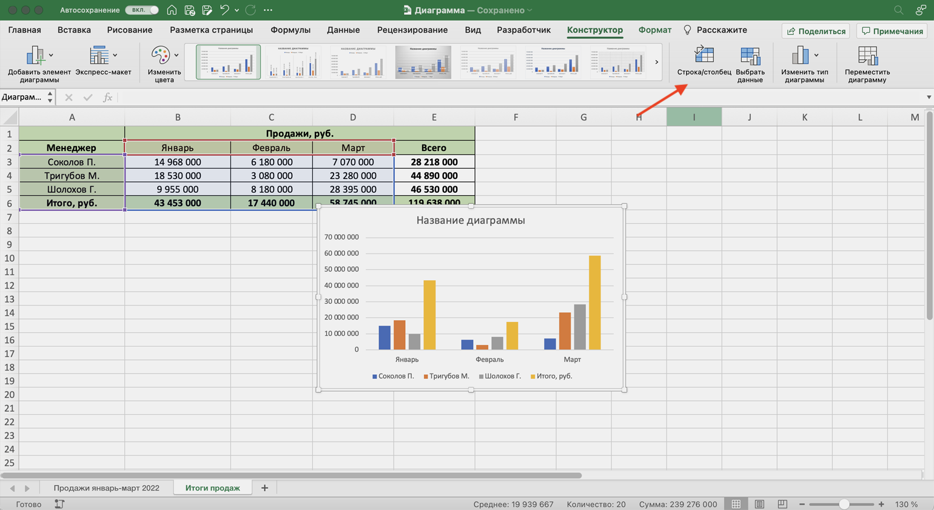Click the Home icon in title bar
The width and height of the screenshot is (934, 510).
coord(172,10)
